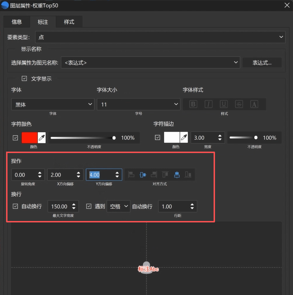Viewport: 293px width, 295px height.
Task: Toggle the 字符颜色 checkbox
Action: [x=15, y=138]
